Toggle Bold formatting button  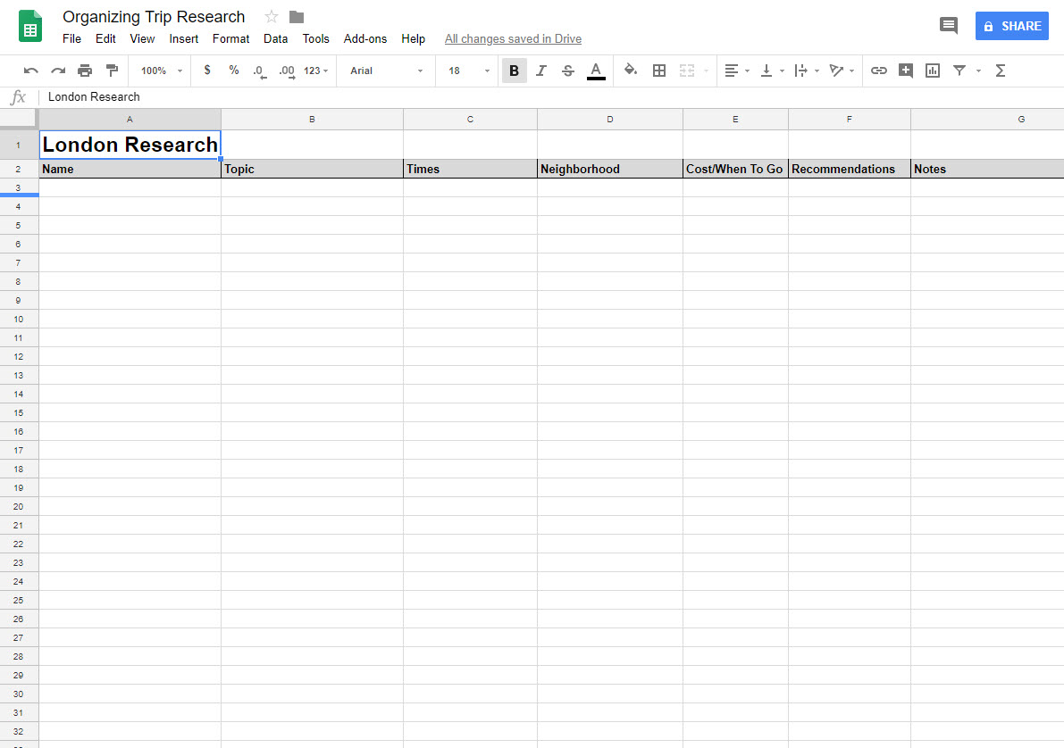515,71
